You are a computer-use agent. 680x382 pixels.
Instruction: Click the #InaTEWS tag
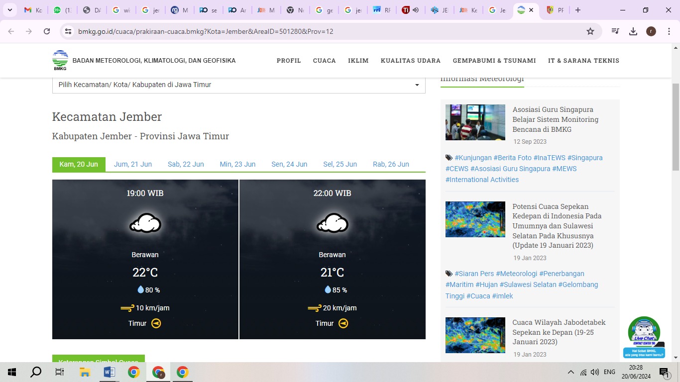point(550,158)
